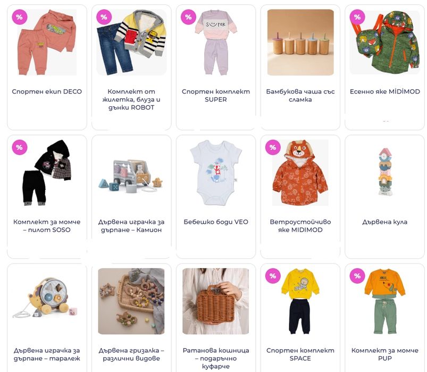Screen dimensions: 427x372
Task: Click the percent badge on ROBOT cardigan set
Action: (104, 17)
